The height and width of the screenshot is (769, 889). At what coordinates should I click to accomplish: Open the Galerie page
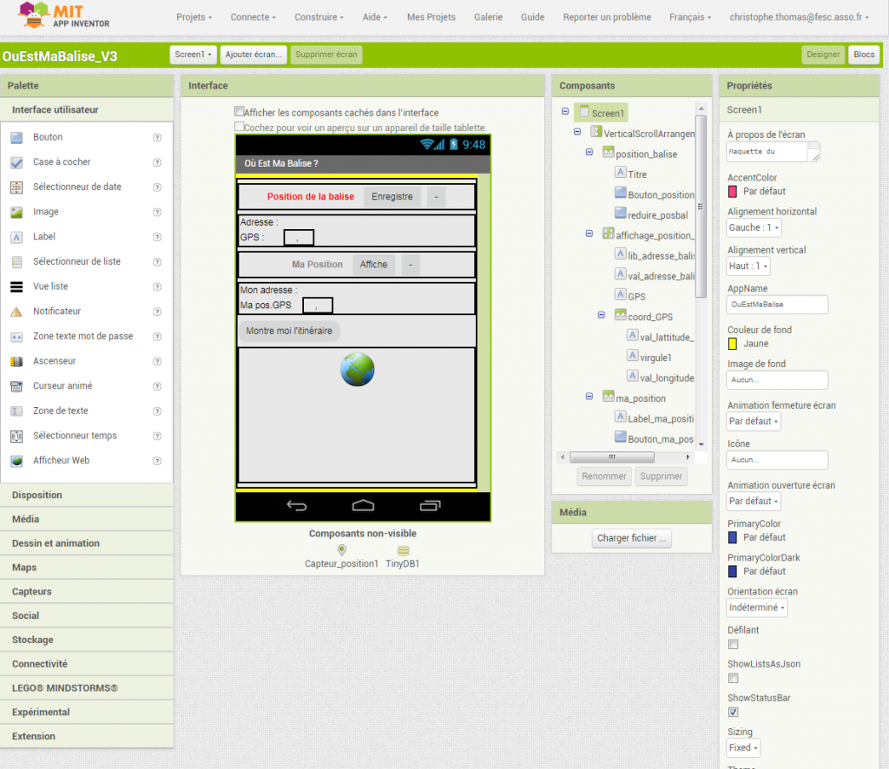[x=488, y=17]
